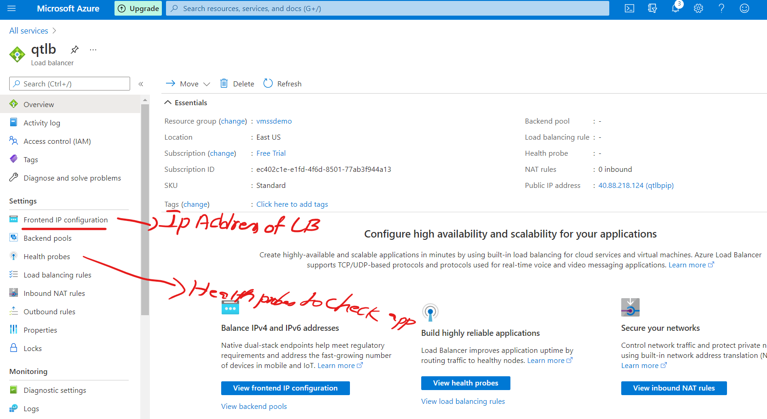767x419 pixels.
Task: Open Cloud Shell icon in top bar
Action: (630, 8)
